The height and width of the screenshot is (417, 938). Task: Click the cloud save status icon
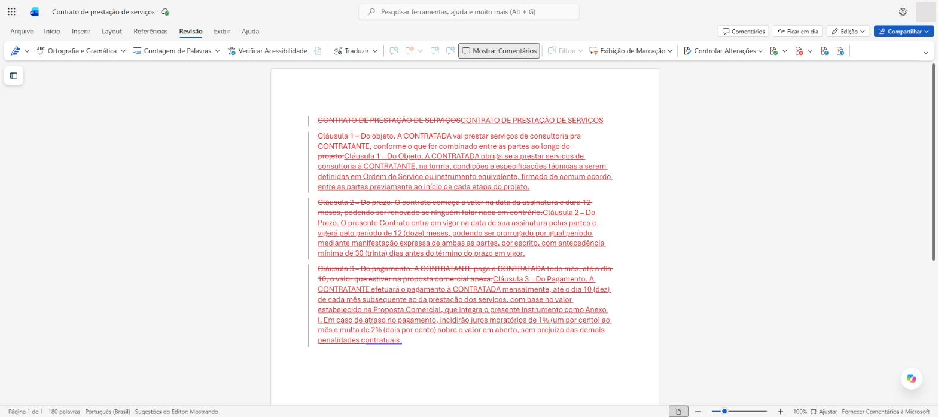coord(165,11)
